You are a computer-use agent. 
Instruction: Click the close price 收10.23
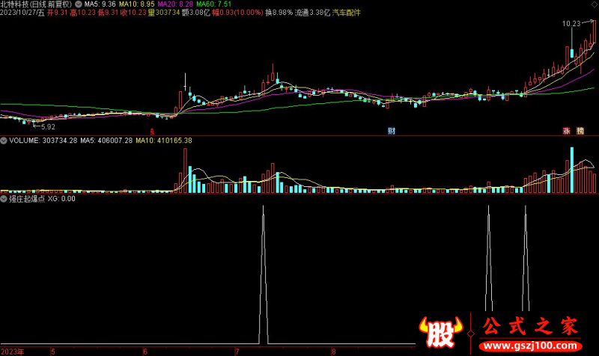pos(133,13)
